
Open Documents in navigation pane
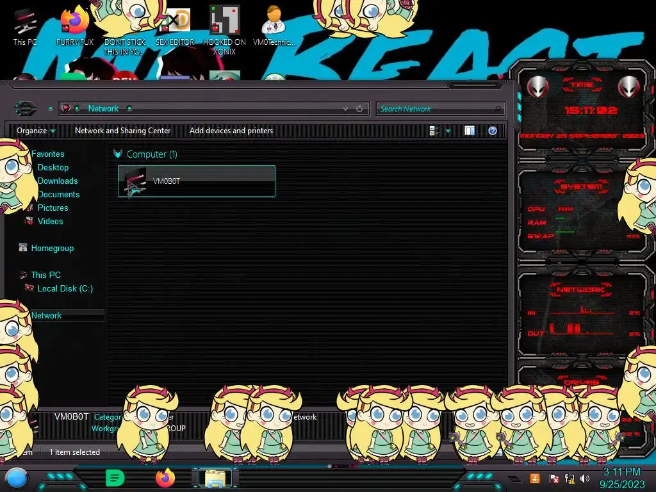pyautogui.click(x=59, y=194)
